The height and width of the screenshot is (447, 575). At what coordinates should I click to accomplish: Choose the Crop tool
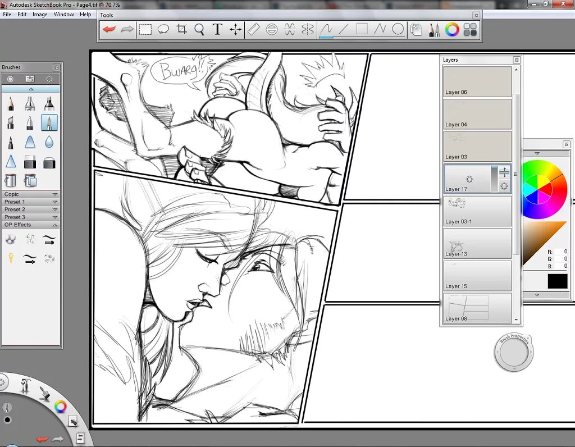(181, 29)
